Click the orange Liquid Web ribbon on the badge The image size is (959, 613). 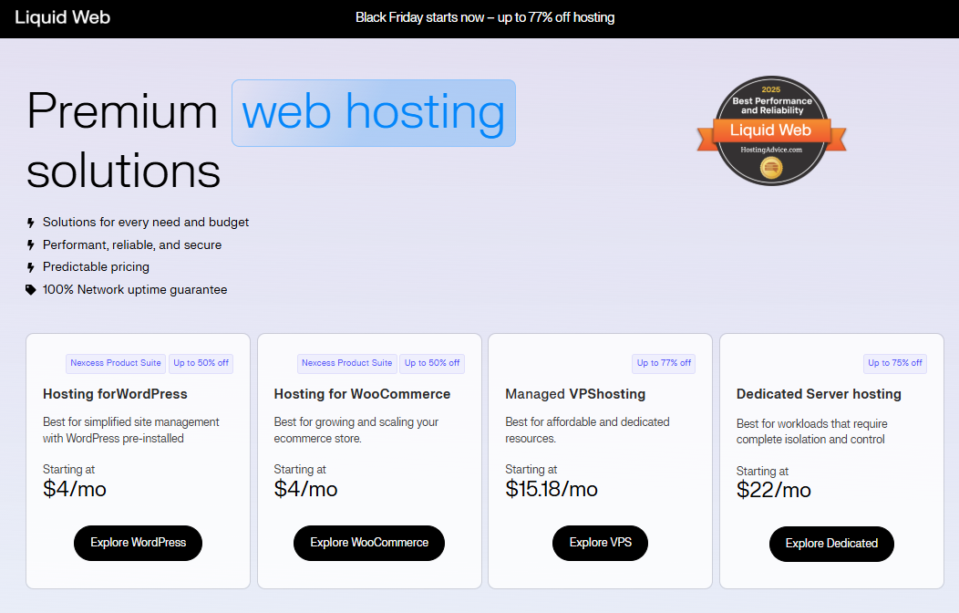tap(771, 128)
